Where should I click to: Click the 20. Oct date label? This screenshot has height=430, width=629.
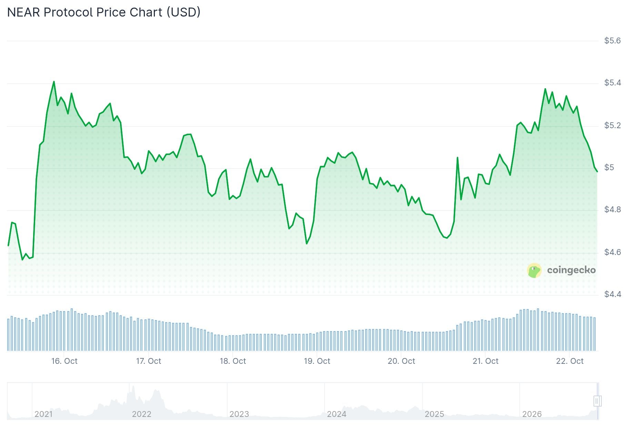[x=401, y=361]
